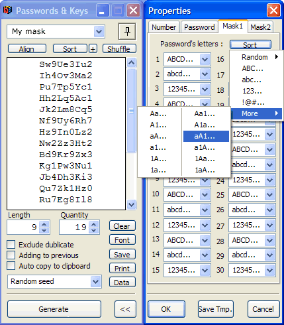Click the password list scroll down arrow
The height and width of the screenshot is (325, 284).
[132, 204]
